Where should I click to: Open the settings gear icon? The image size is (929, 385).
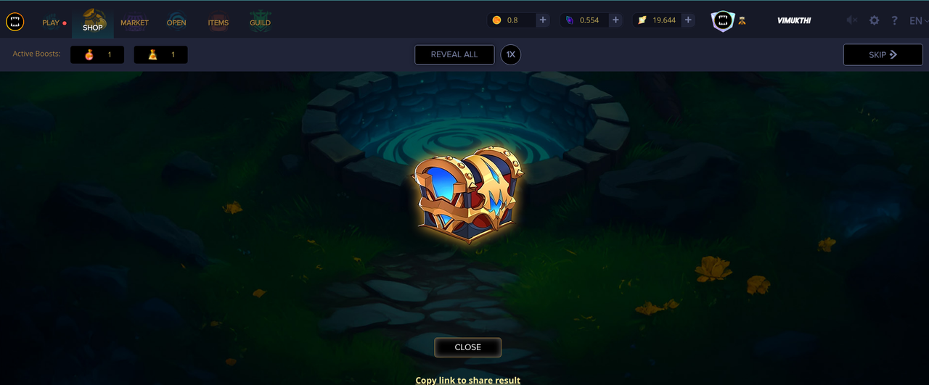click(x=874, y=20)
